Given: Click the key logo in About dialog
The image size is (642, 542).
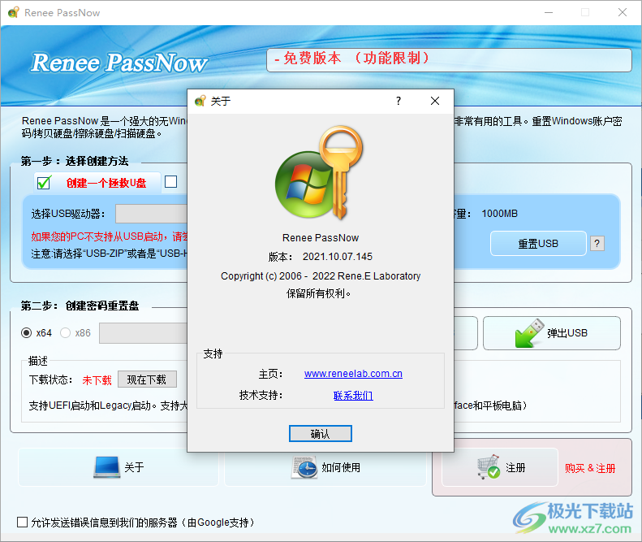Looking at the screenshot, I should pyautogui.click(x=319, y=172).
